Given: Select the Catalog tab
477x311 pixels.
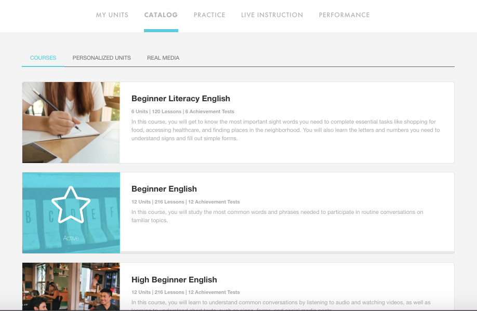Looking at the screenshot, I should pyautogui.click(x=161, y=15).
